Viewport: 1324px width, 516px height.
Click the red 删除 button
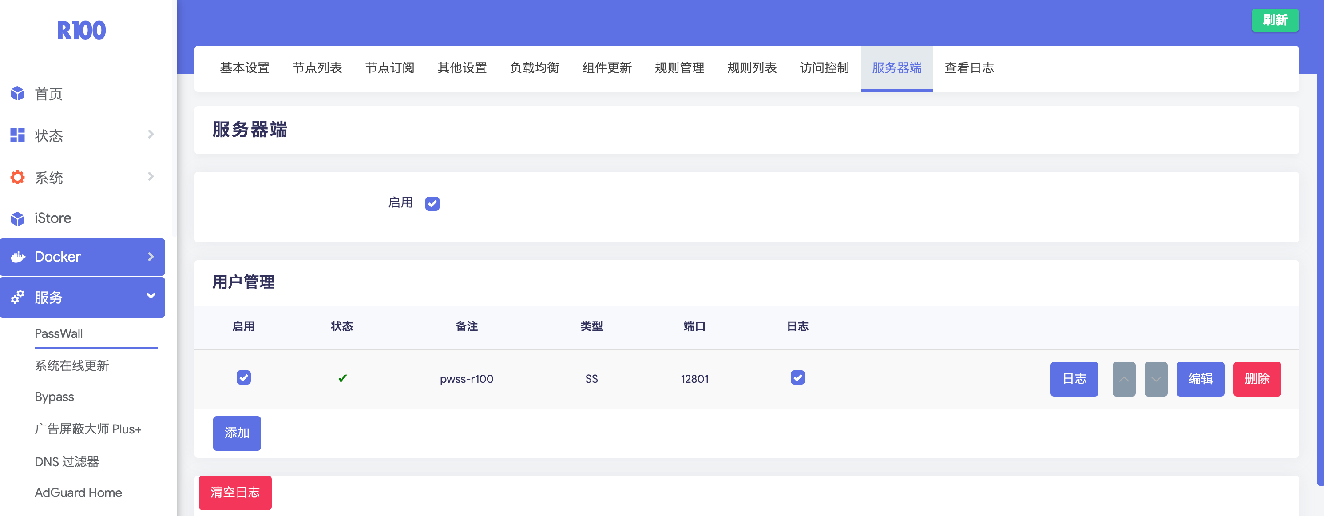tap(1257, 379)
